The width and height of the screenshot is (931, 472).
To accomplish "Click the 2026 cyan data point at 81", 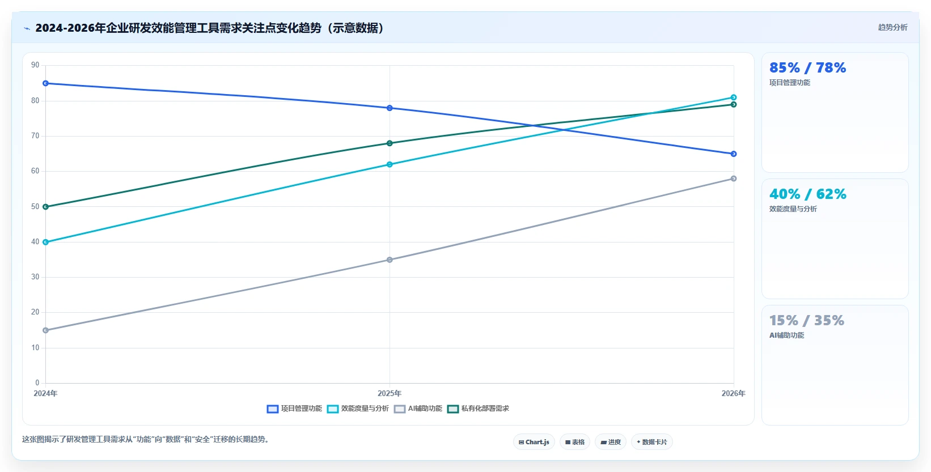I will (734, 97).
